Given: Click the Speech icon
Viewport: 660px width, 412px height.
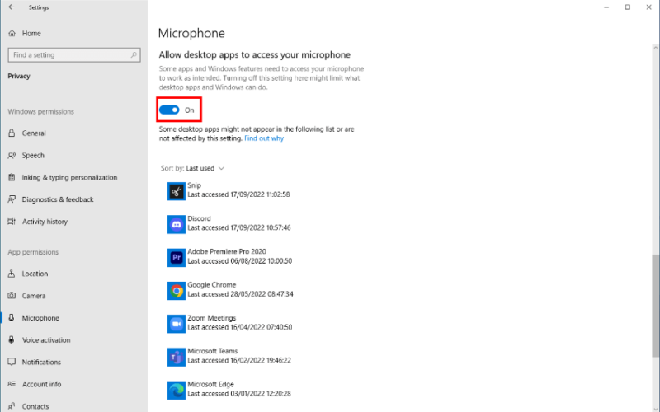Looking at the screenshot, I should pos(12,155).
